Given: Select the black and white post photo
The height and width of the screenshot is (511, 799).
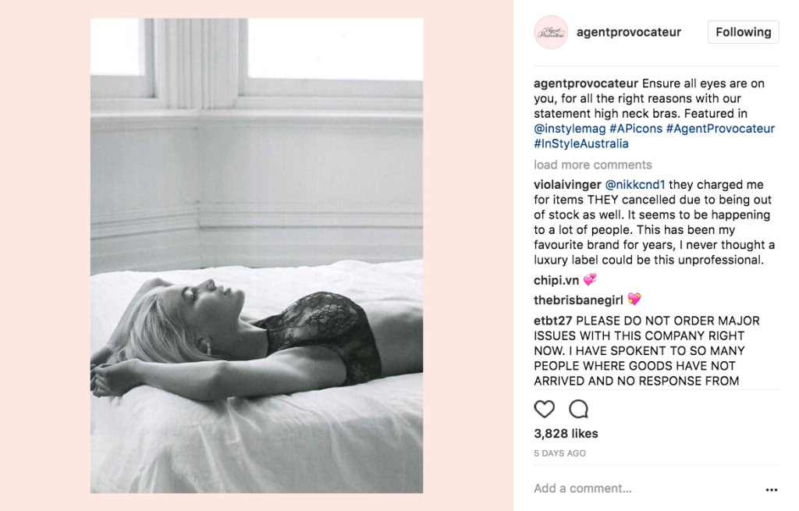Looking at the screenshot, I should pyautogui.click(x=256, y=256).
